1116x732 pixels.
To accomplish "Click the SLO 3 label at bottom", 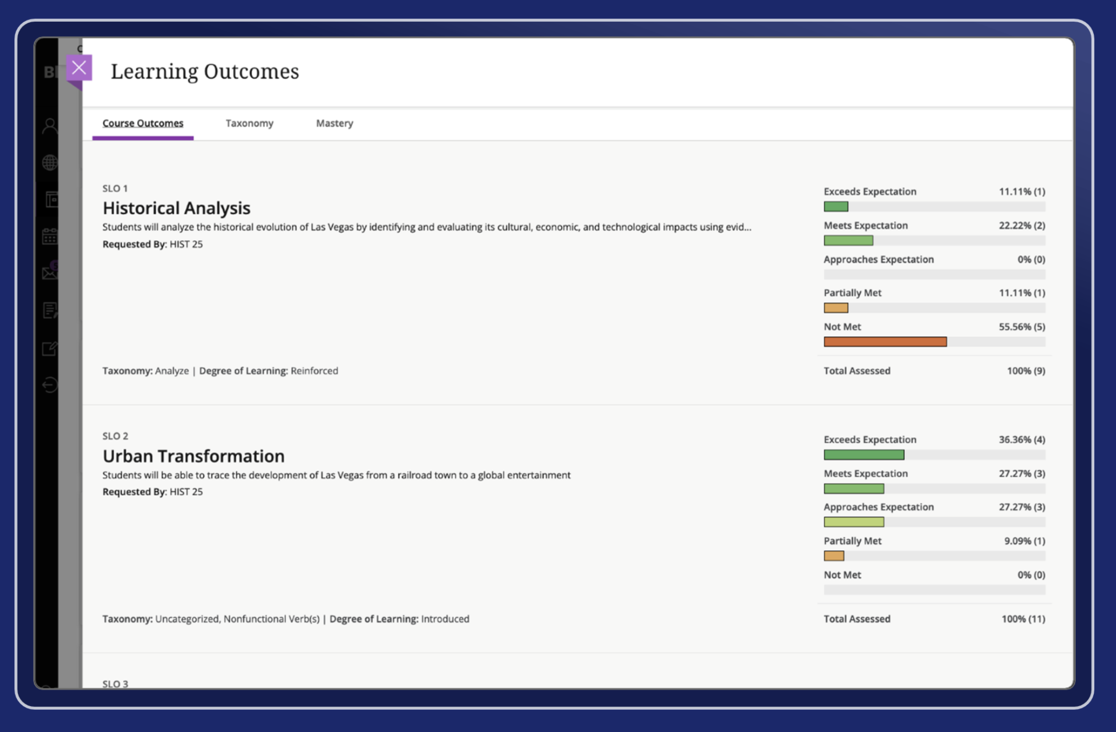I will 115,683.
